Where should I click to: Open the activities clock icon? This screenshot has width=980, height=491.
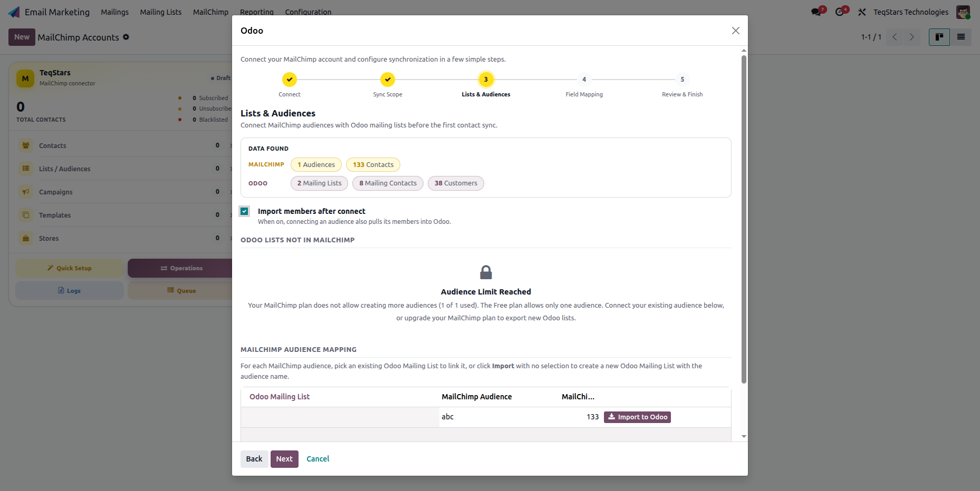[x=841, y=12]
